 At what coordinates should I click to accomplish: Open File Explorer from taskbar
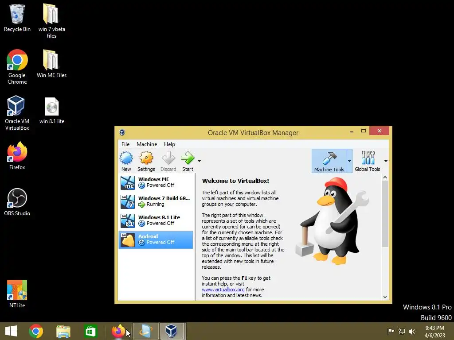[63, 331]
